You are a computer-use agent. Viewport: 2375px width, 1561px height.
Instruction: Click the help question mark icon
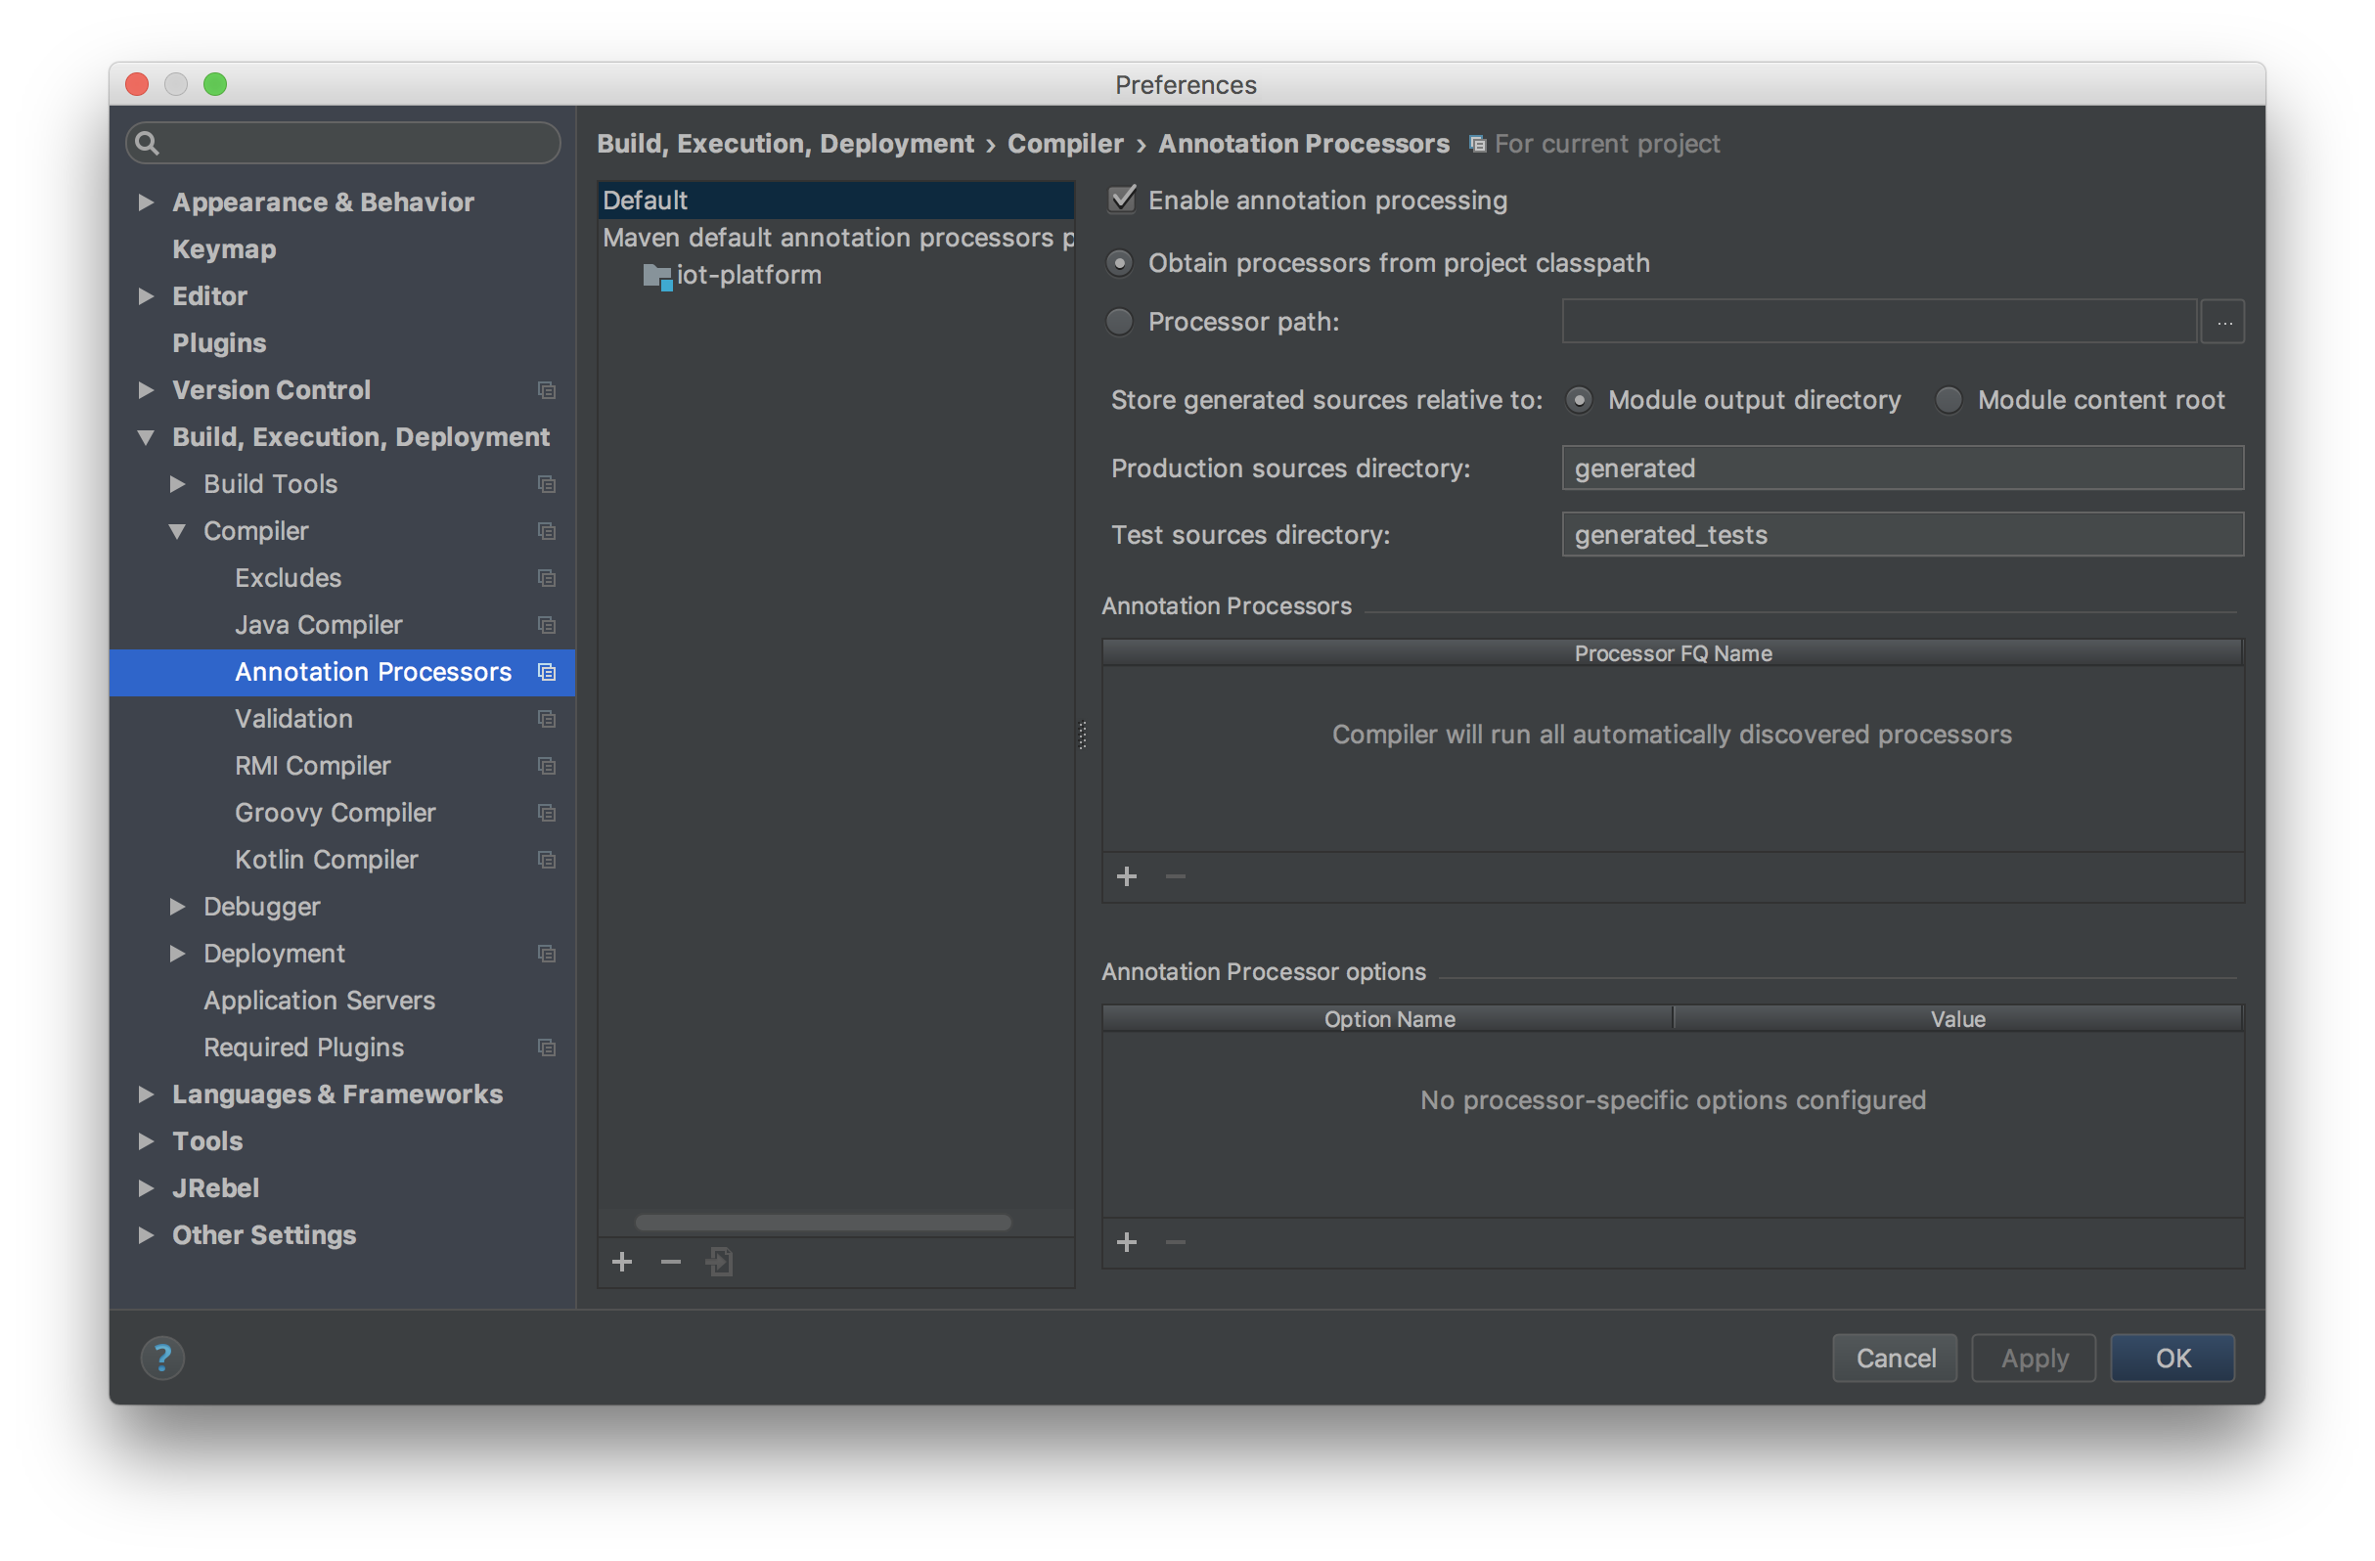[161, 1358]
